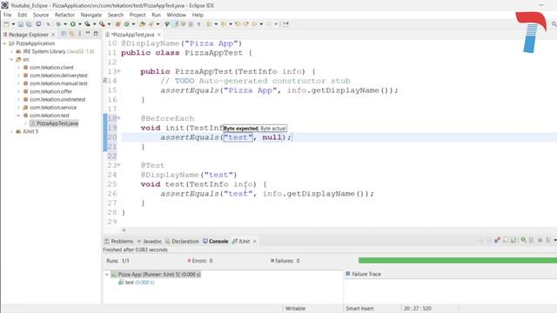
Task: Click the New file toolbar icon
Action: (6, 24)
